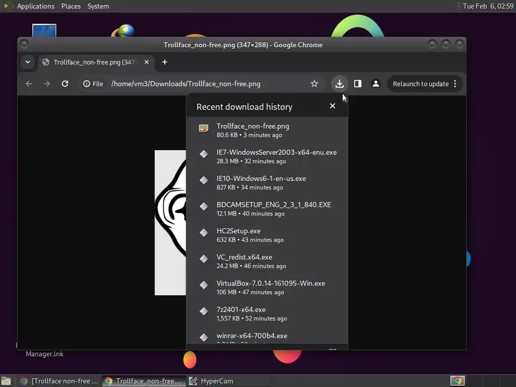Open the globe desktop icon
This screenshot has width=516, height=387.
click(123, 31)
